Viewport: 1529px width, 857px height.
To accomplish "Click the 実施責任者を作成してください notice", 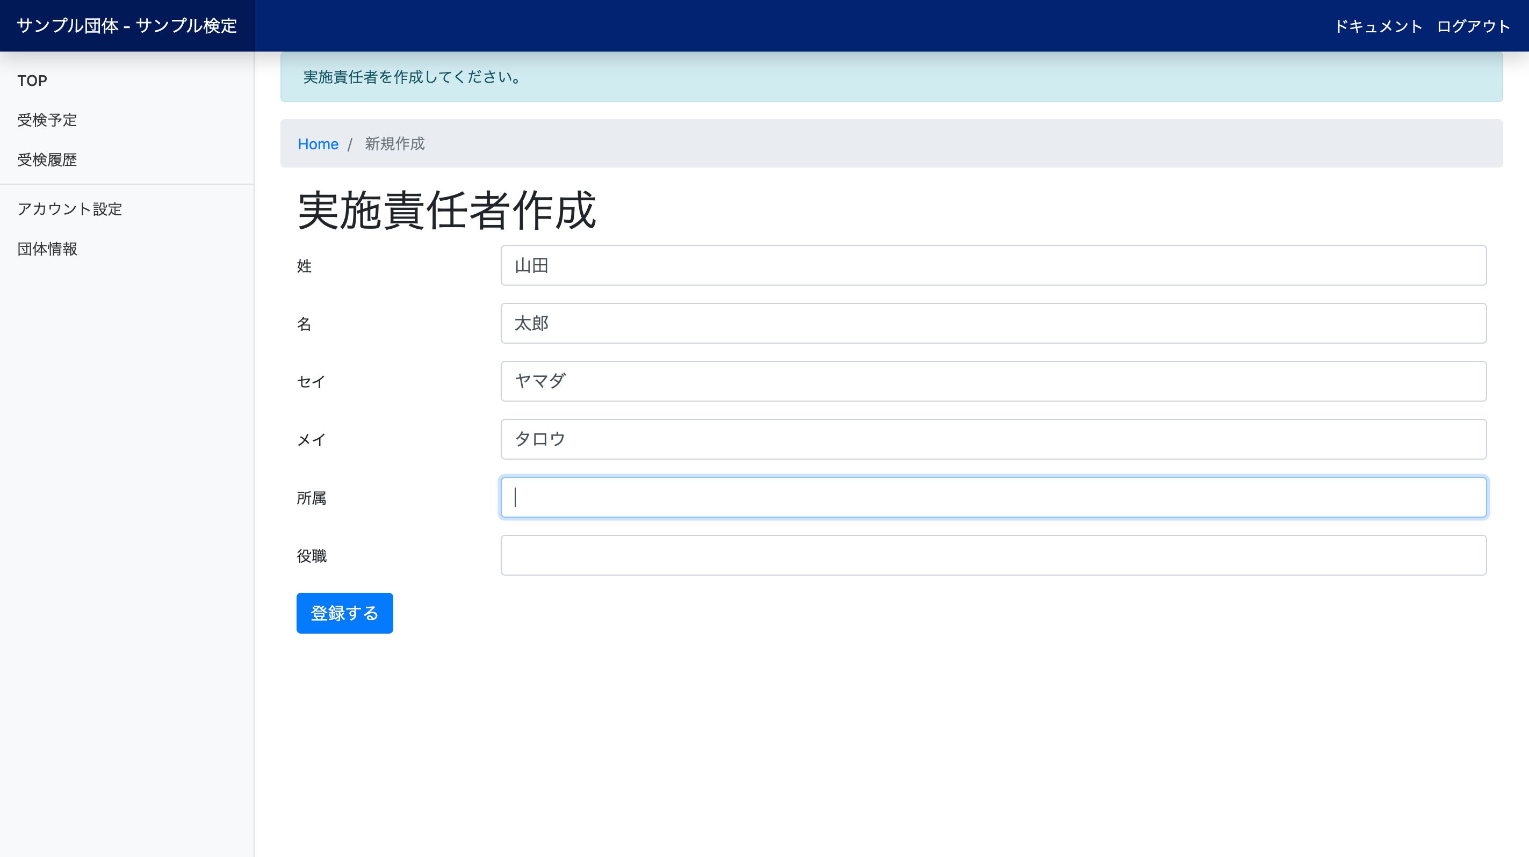I will point(891,77).
